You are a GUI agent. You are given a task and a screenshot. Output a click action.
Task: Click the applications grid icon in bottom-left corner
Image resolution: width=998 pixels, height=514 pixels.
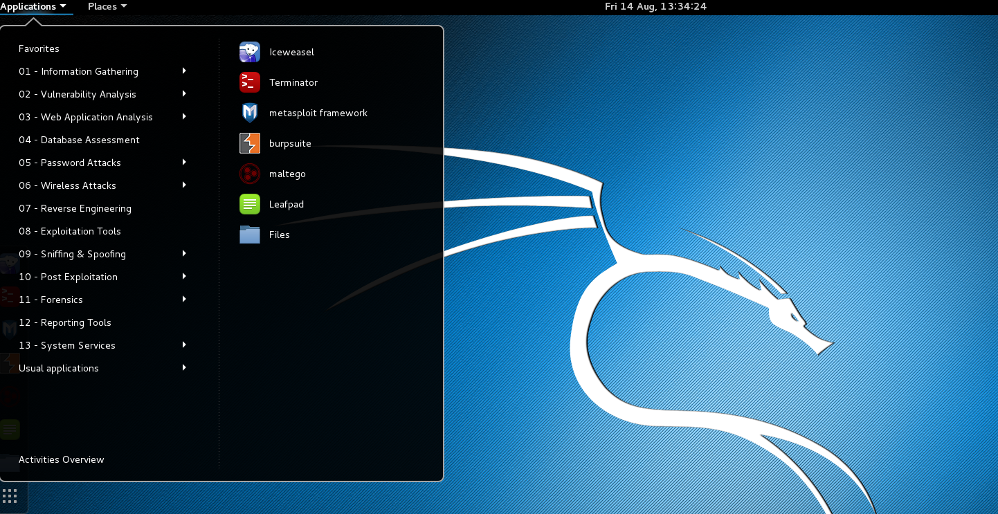pyautogui.click(x=10, y=497)
